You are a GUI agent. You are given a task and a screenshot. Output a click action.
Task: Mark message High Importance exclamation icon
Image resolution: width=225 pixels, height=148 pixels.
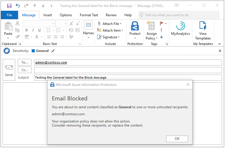[x=161, y=30]
